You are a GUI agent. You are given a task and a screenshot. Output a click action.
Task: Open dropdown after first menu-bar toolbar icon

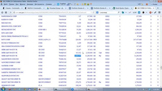56,4
